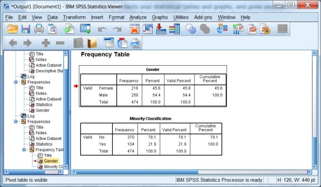Open the Variables icon in the toolbar
The height and width of the screenshot is (187, 321).
click(x=174, y=29)
